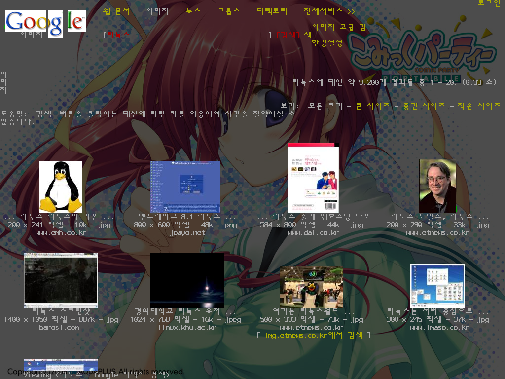Open the 그룹스 tab

coord(229,11)
